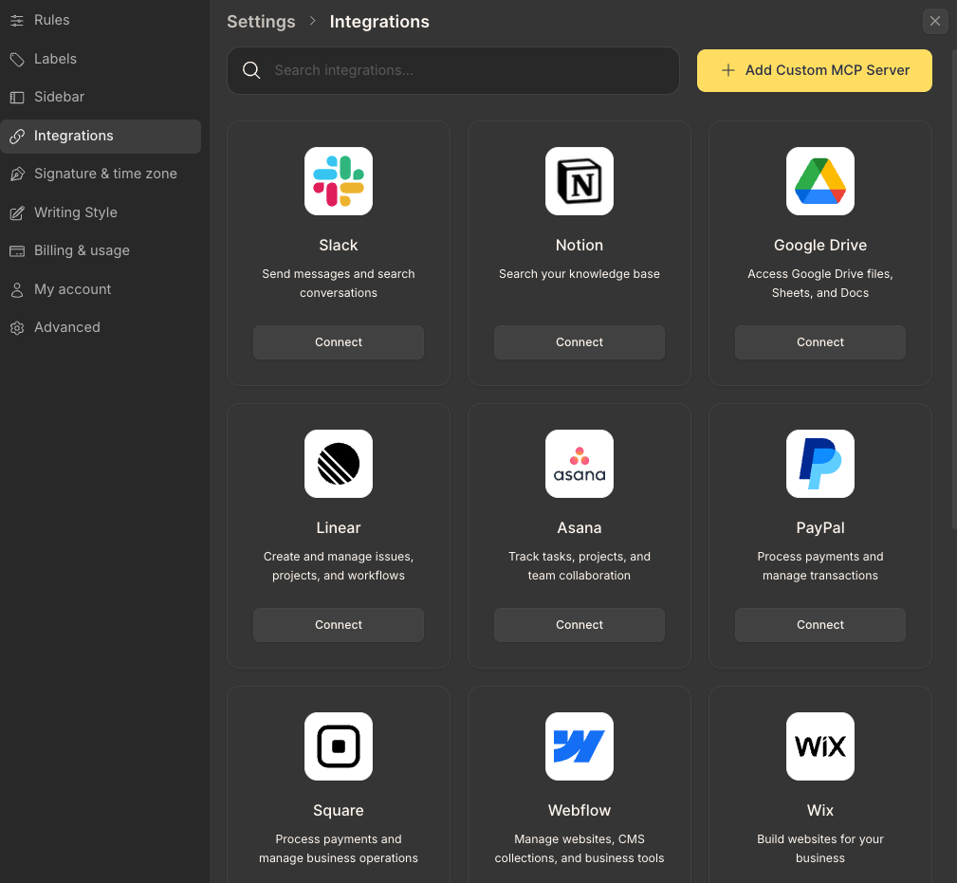This screenshot has width=957, height=883.
Task: Click the Google Drive logo icon
Action: (x=820, y=181)
